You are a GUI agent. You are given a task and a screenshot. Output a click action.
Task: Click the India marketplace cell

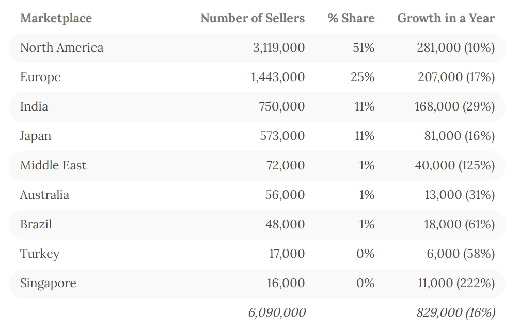point(34,106)
